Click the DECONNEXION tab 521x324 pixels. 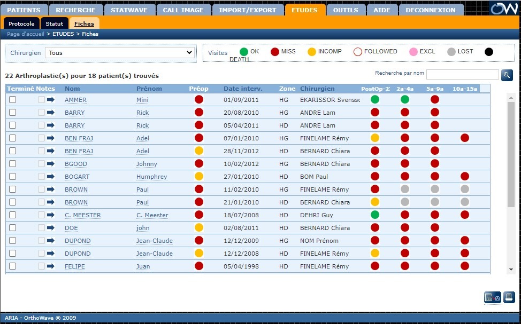tap(431, 10)
